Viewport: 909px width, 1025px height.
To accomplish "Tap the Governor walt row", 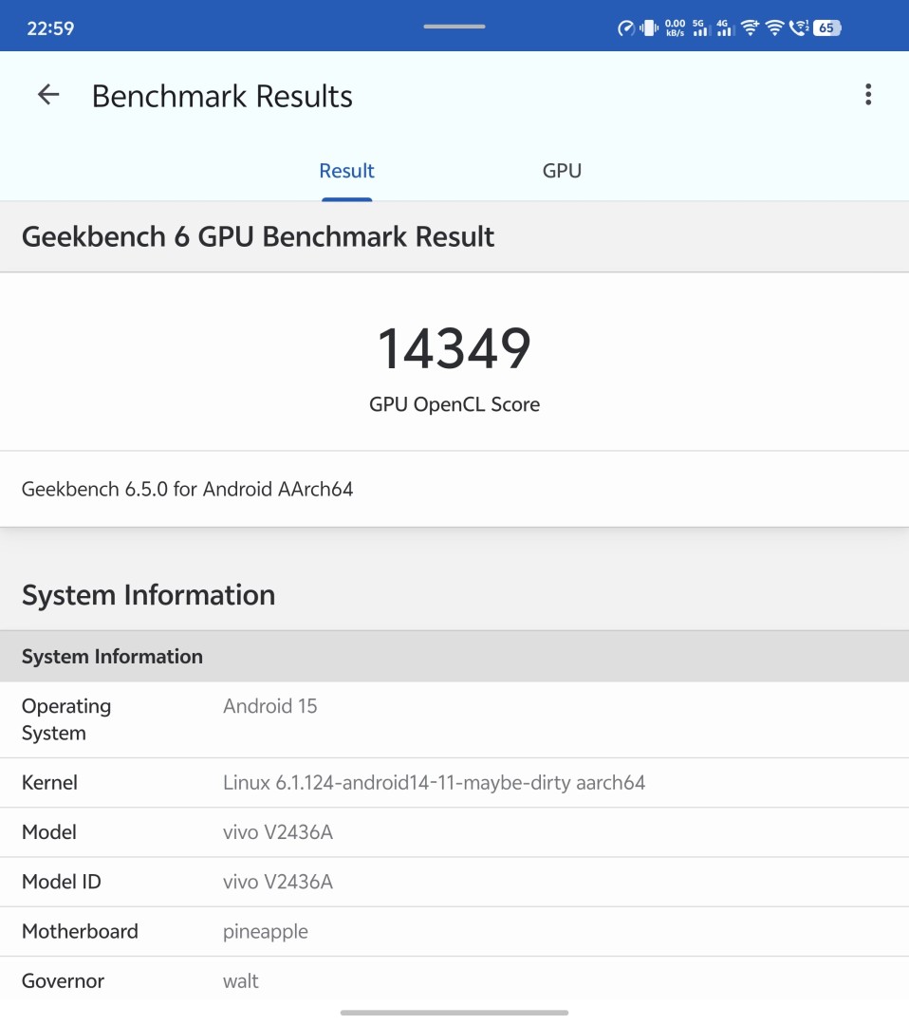I will click(x=454, y=980).
